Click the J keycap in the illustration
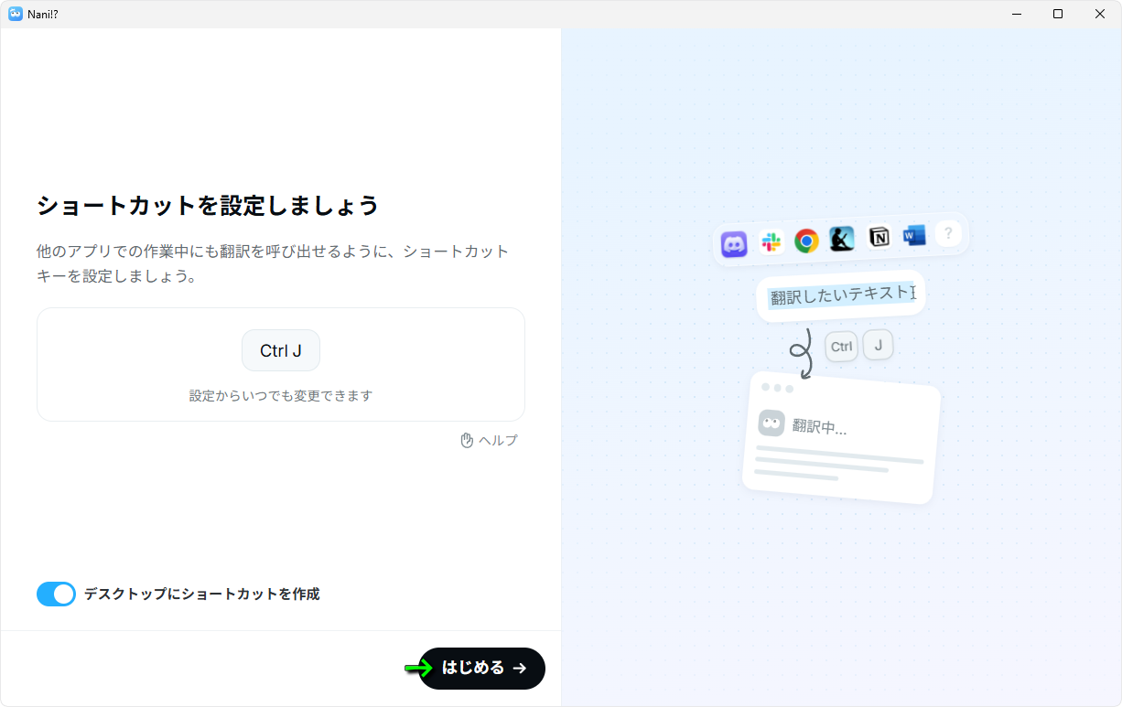 tap(878, 345)
